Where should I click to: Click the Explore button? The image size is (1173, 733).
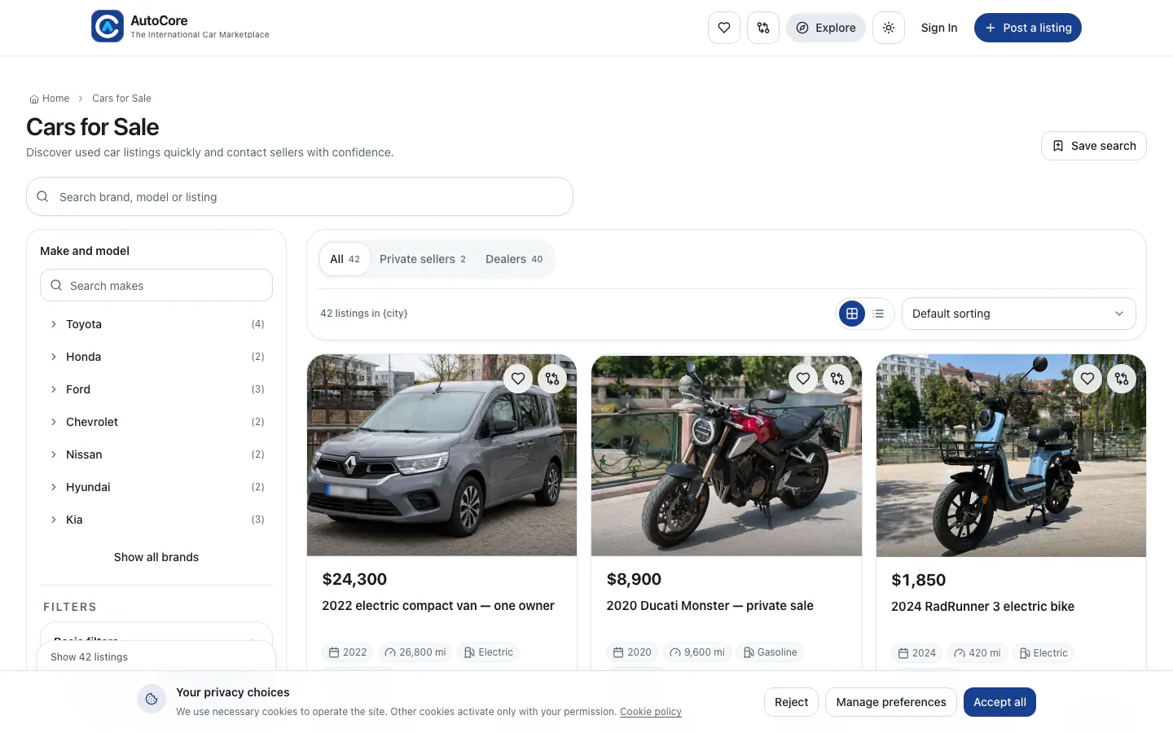coord(826,28)
